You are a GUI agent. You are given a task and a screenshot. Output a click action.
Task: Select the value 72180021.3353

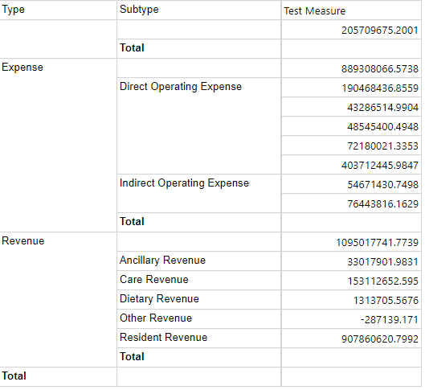point(382,146)
